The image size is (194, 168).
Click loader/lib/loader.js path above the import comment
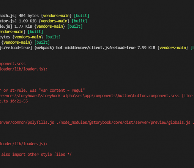tap(24, 144)
